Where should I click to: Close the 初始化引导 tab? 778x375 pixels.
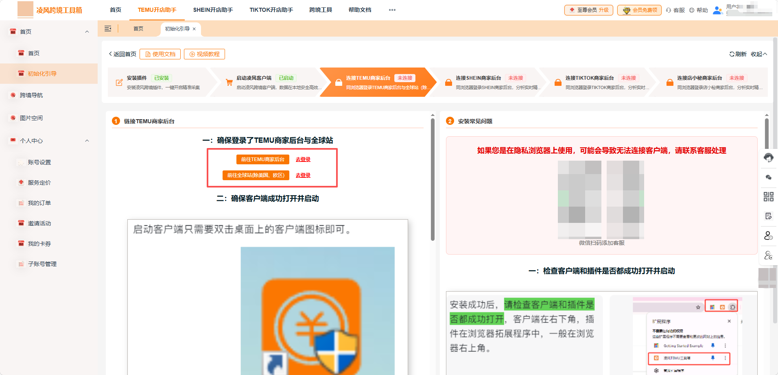point(194,29)
